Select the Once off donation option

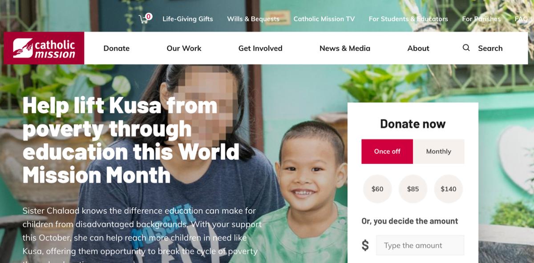[387, 151]
